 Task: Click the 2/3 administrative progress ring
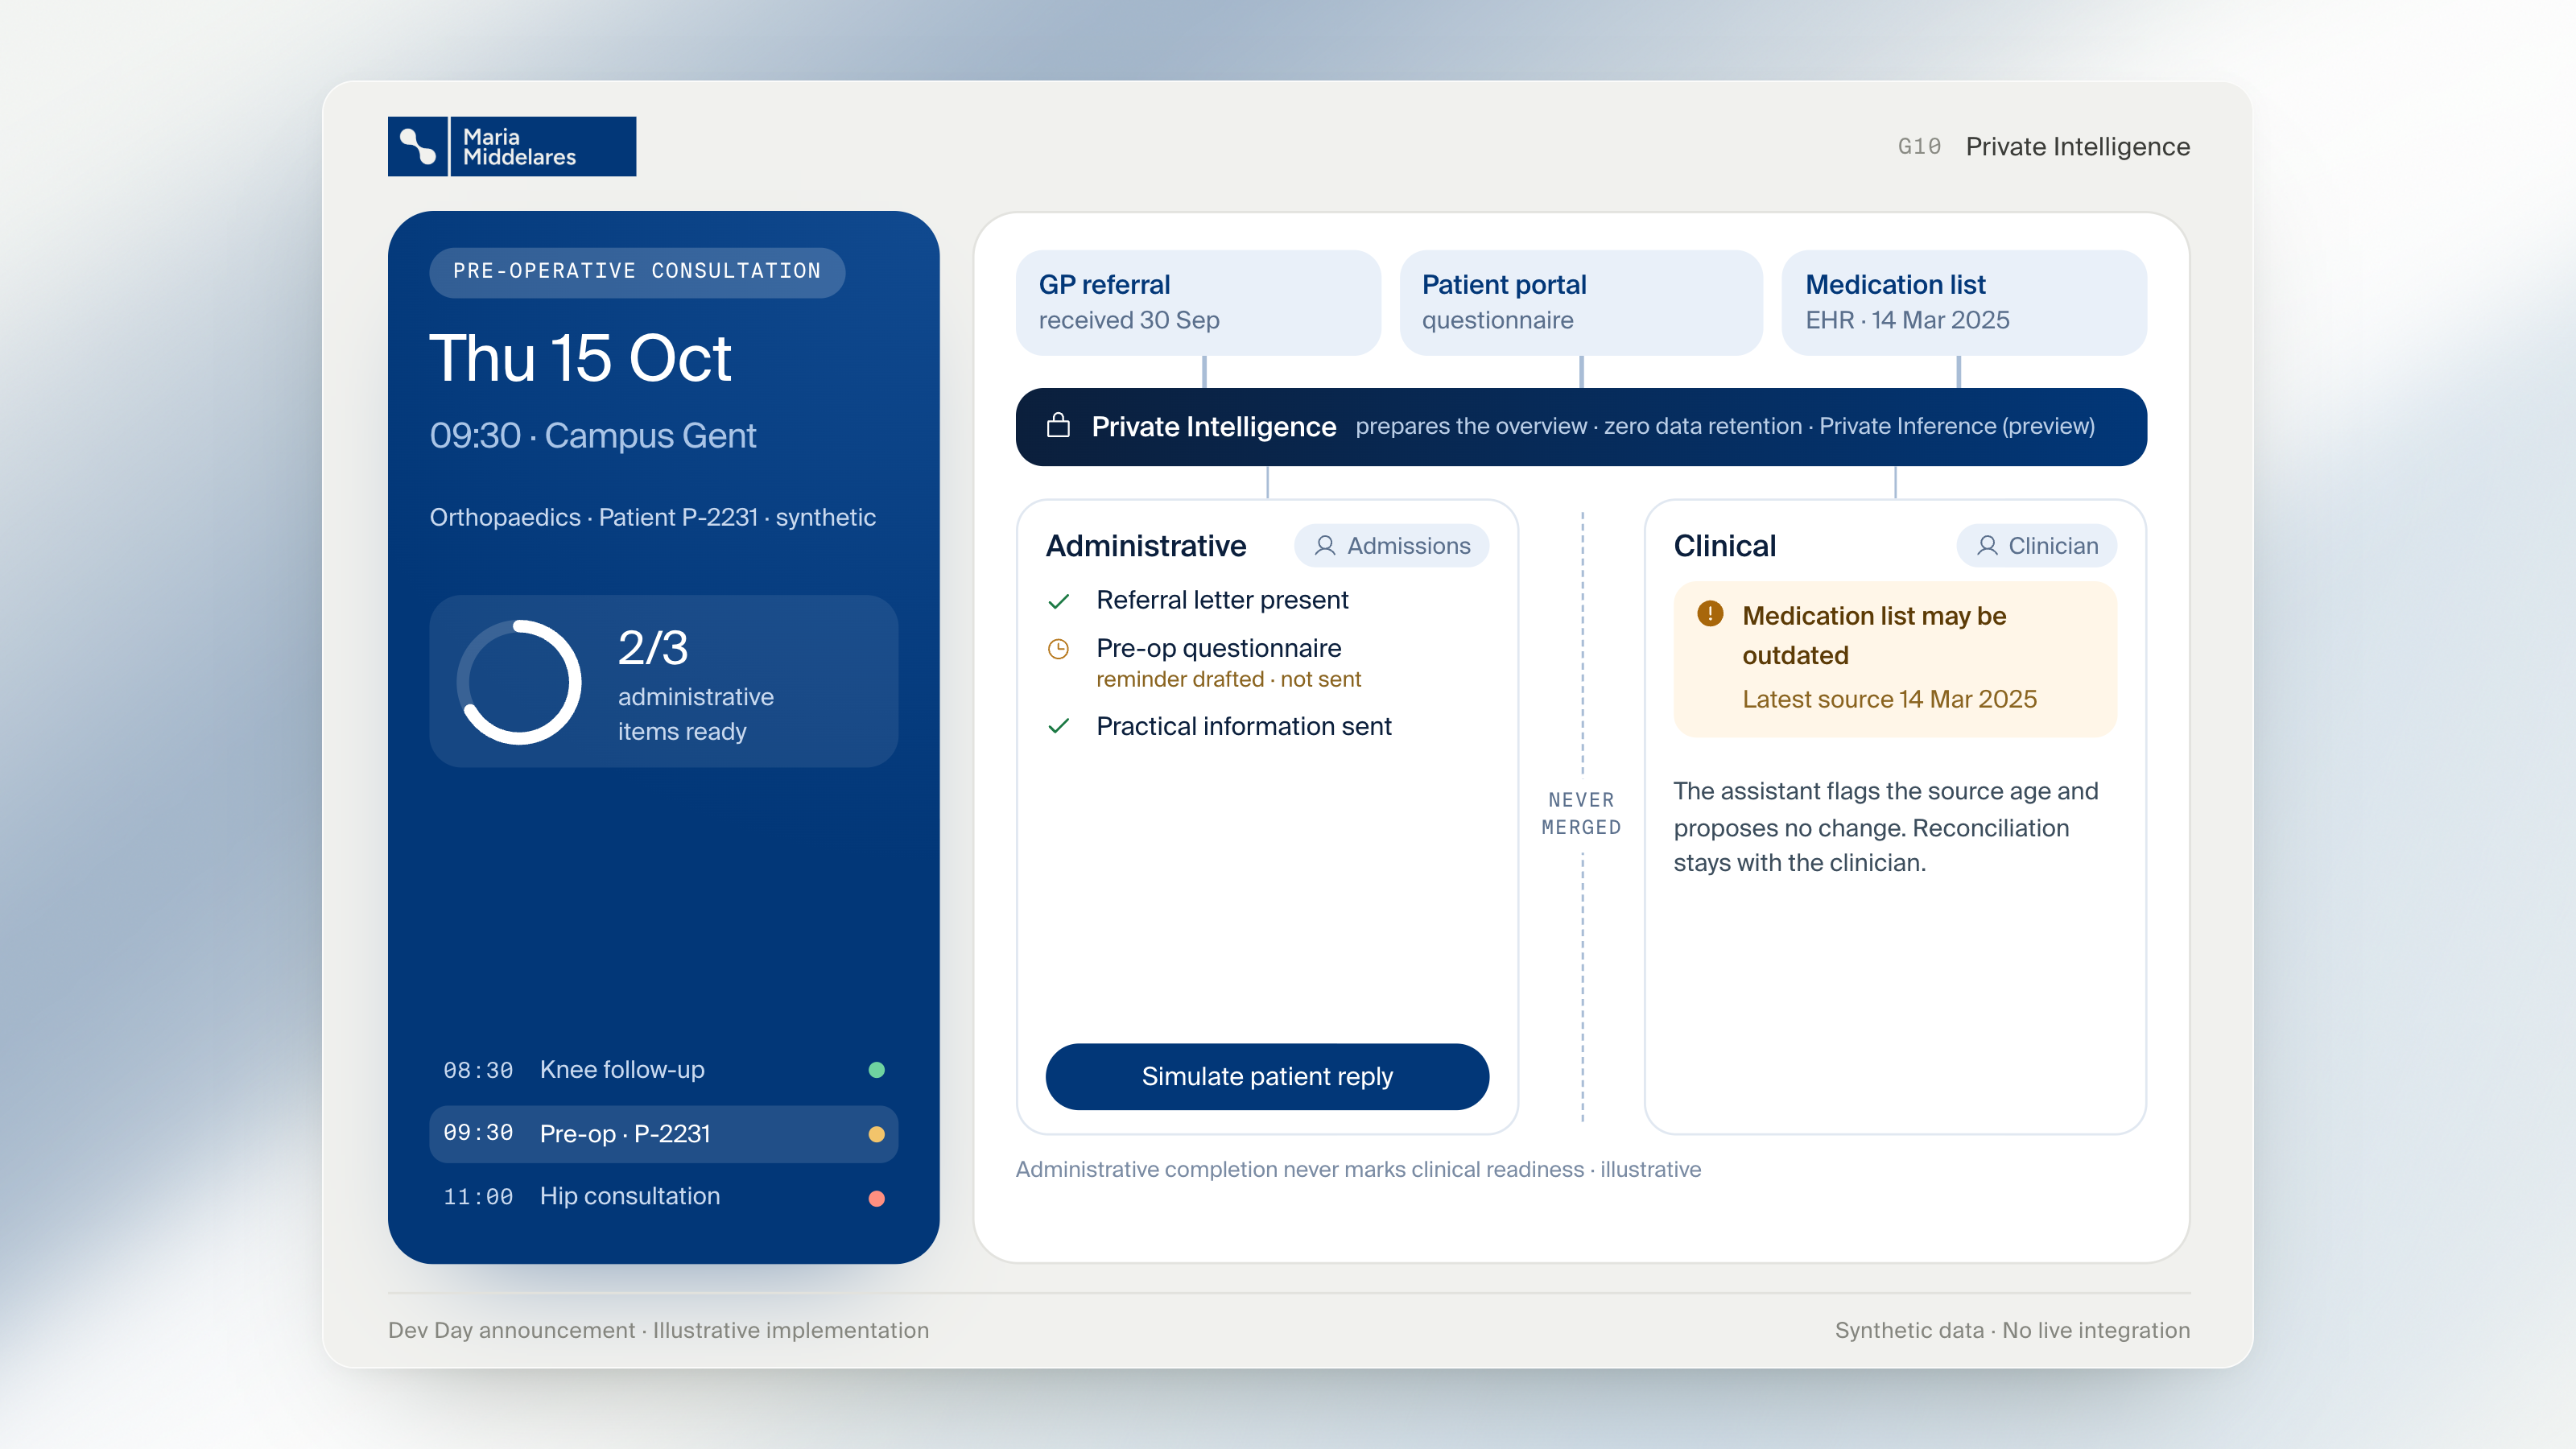(519, 682)
